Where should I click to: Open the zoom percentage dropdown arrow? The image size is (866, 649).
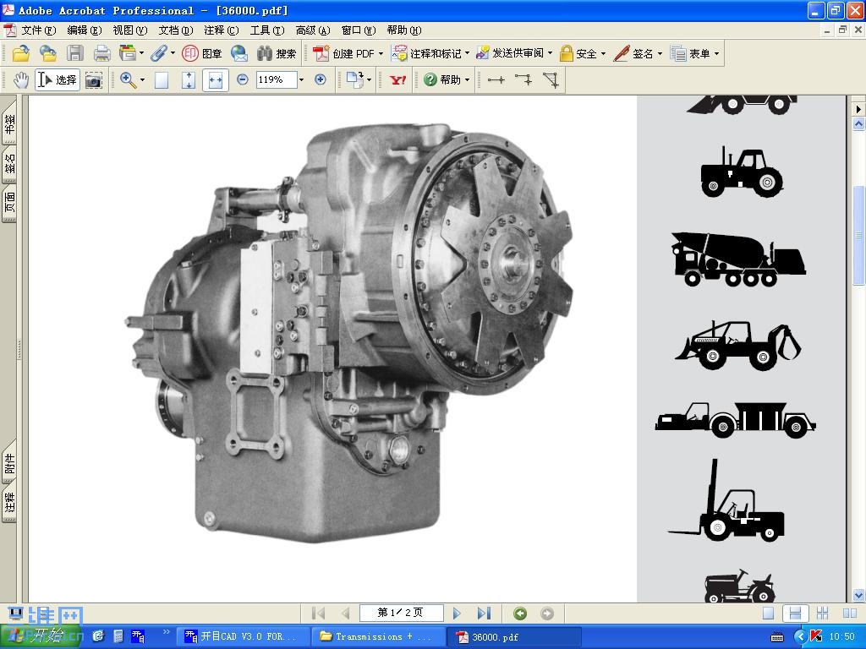(302, 80)
